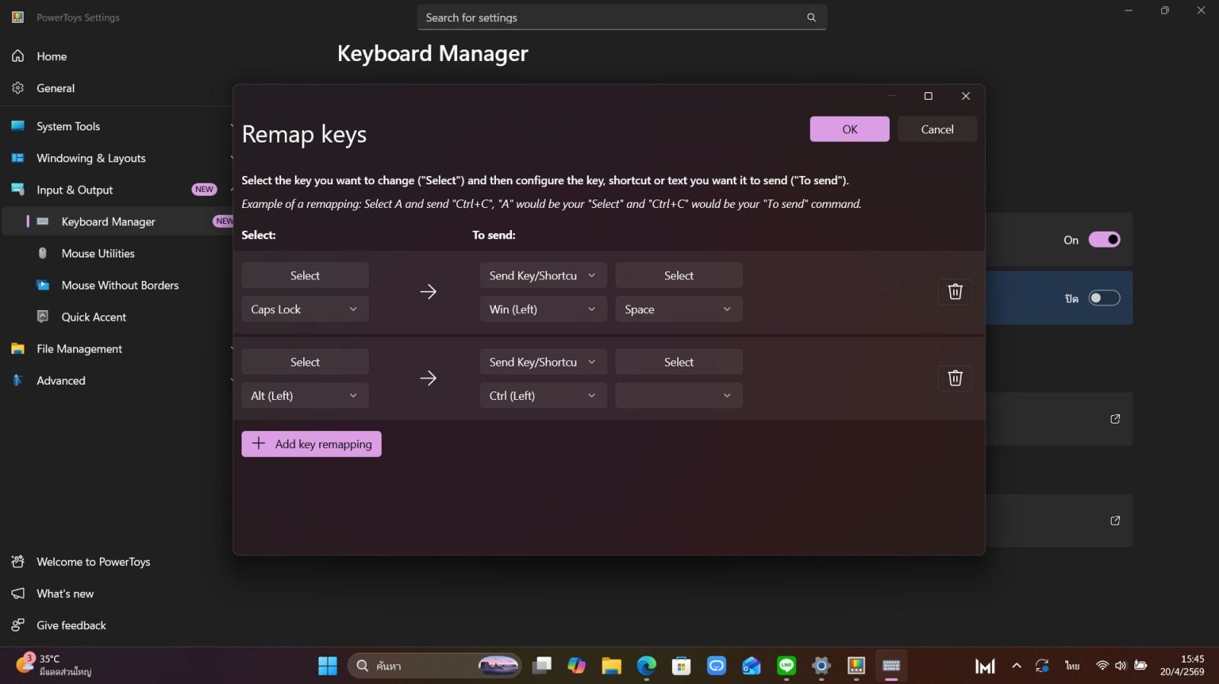
Task: Open File Explorer from taskbar
Action: point(611,666)
